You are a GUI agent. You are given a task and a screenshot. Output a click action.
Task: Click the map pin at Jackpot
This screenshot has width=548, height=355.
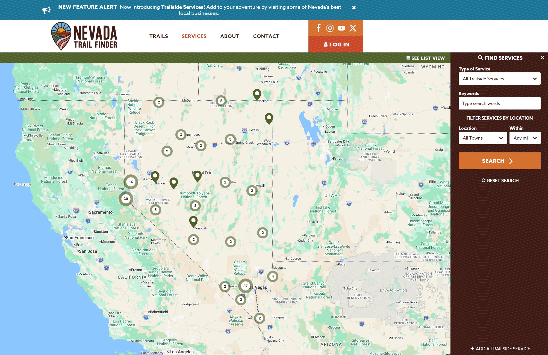(x=257, y=94)
